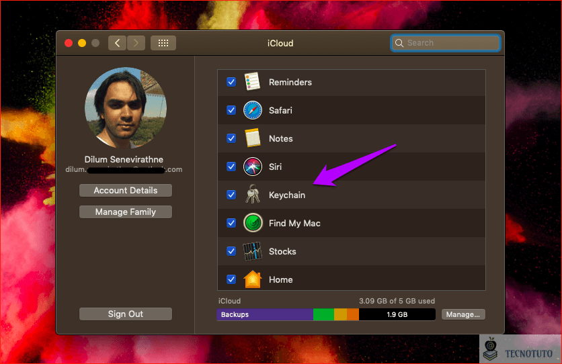Click the Siri icon
Screen dimensions: 562x364
[x=253, y=167]
